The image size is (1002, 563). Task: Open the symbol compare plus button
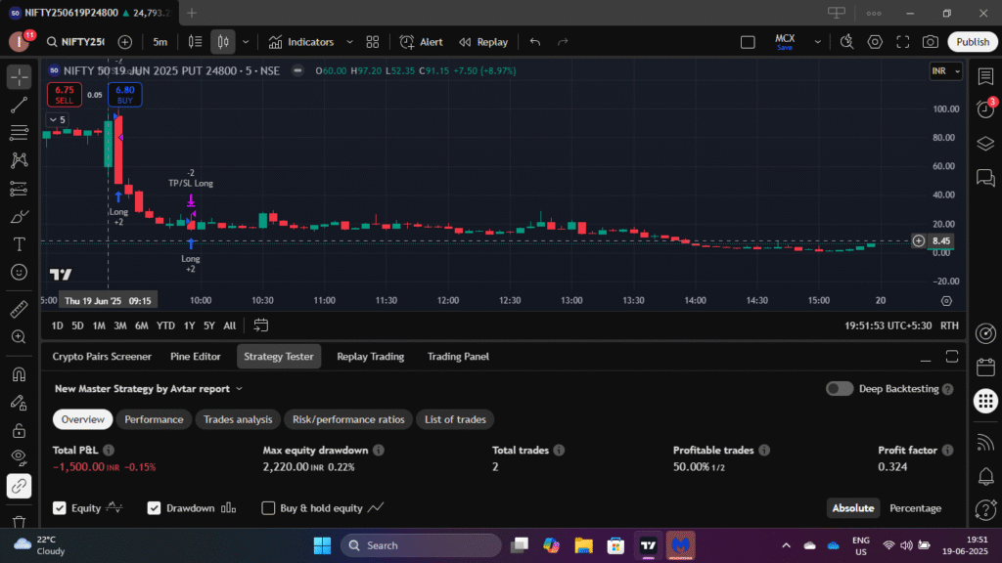pyautogui.click(x=125, y=42)
